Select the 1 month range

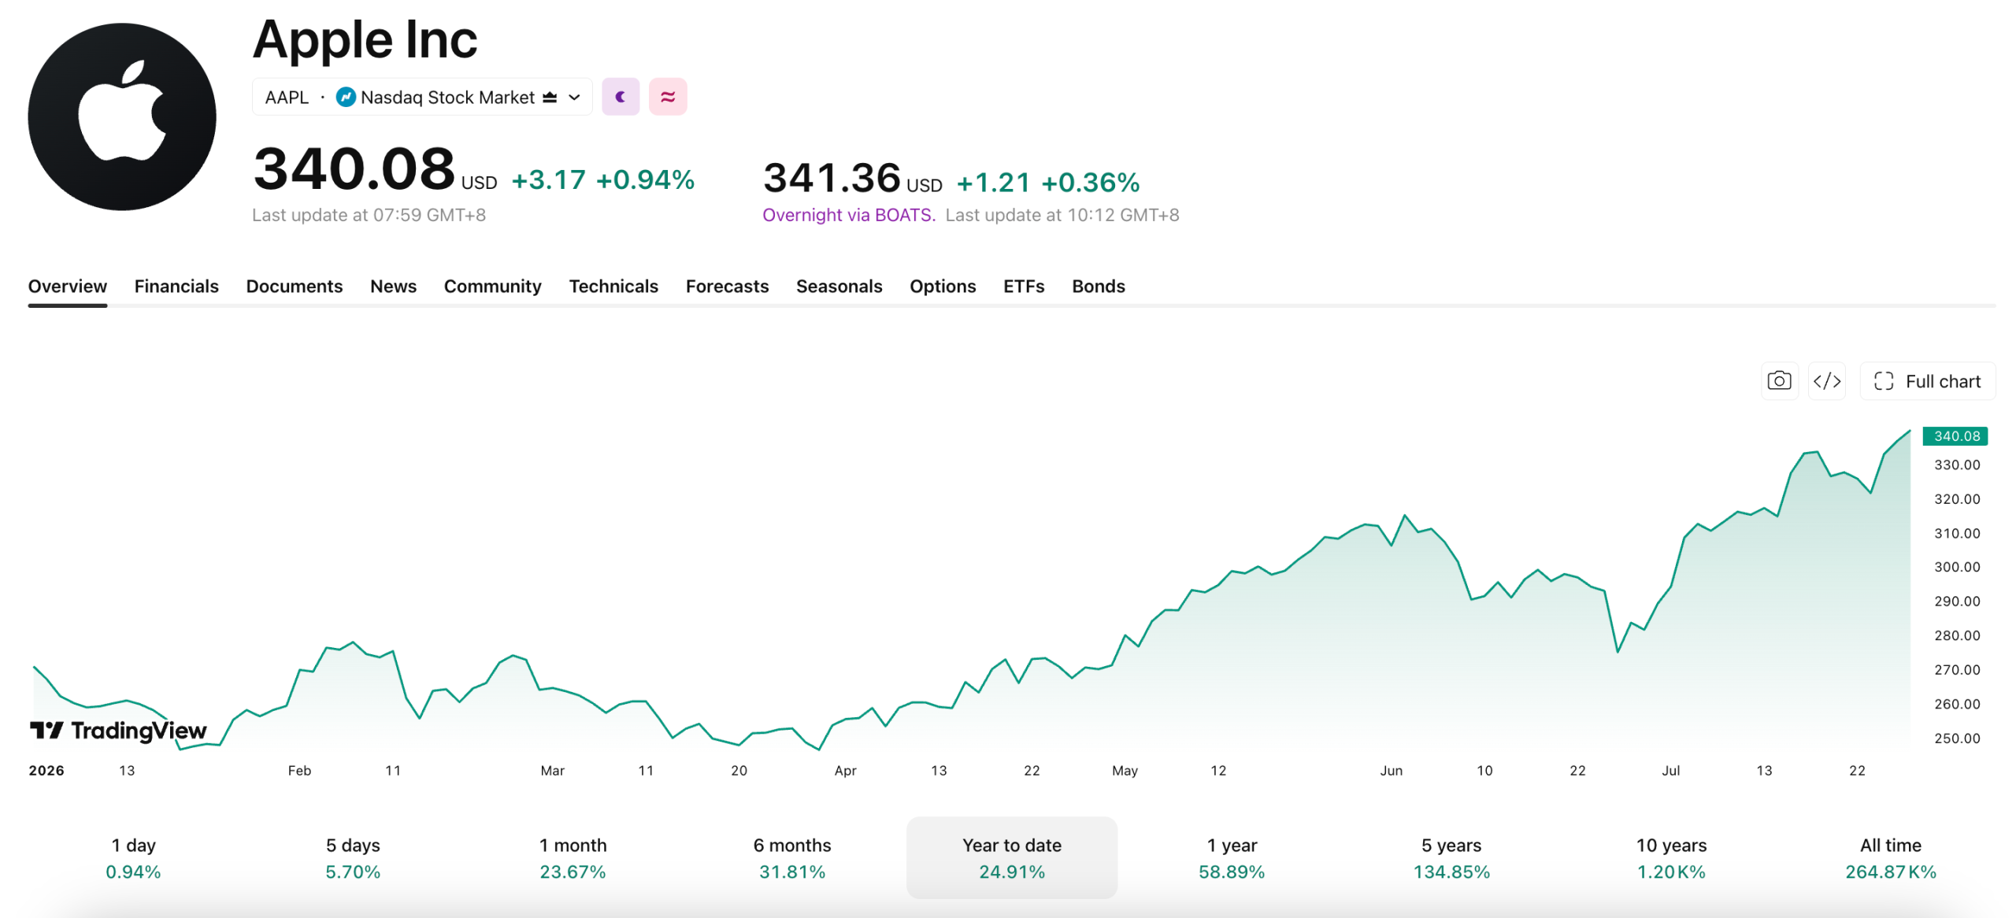[x=573, y=857]
